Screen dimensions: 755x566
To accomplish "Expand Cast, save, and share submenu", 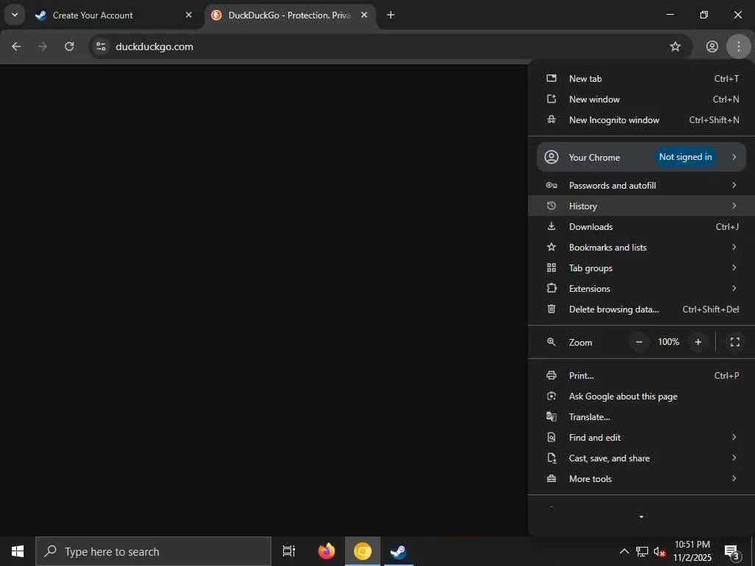I will 642,458.
